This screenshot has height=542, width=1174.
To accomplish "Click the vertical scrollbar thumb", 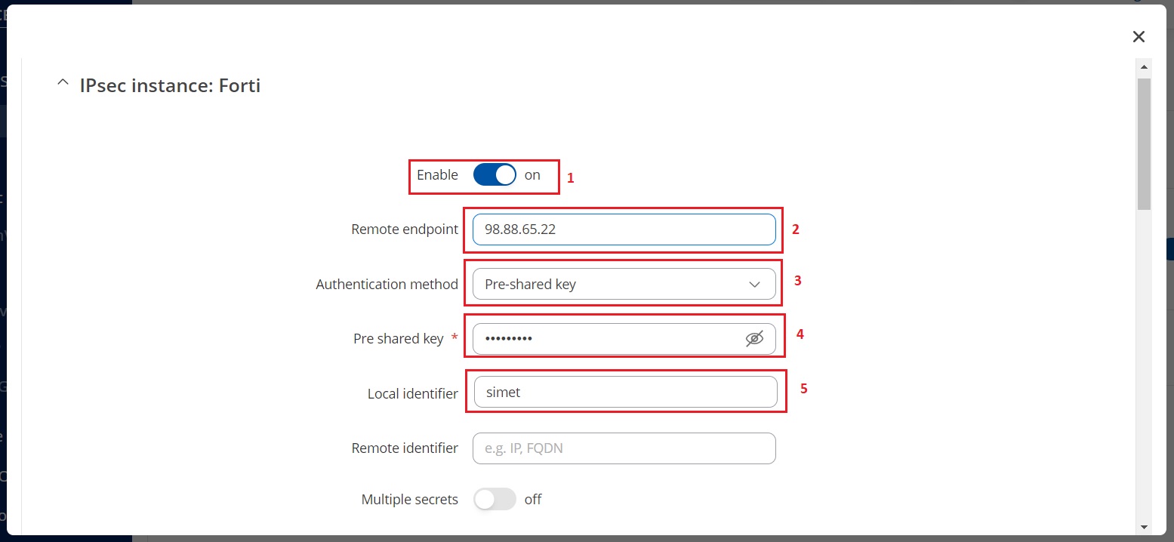I will click(x=1144, y=143).
